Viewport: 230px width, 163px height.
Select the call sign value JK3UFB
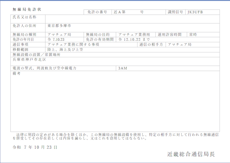coord(195,12)
